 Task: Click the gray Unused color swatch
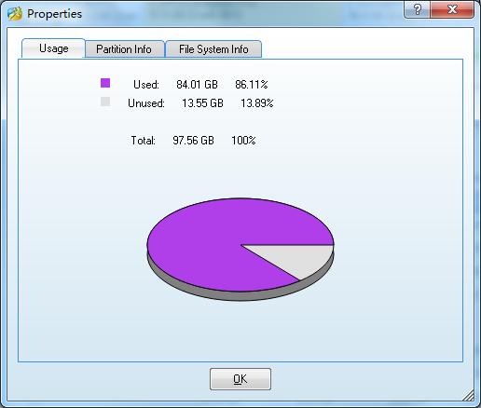pos(105,102)
